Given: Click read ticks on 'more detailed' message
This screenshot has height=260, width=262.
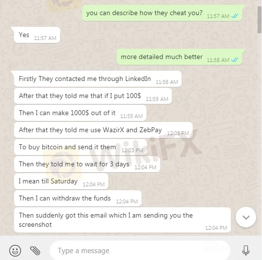Looking at the screenshot, I should coord(235,60).
